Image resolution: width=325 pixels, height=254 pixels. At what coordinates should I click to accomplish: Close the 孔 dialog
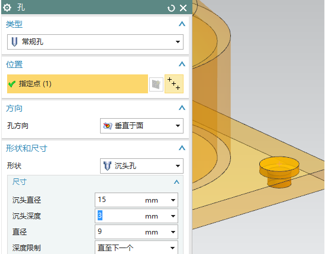(184, 8)
